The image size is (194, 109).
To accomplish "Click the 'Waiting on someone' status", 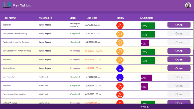I will coord(75,25).
